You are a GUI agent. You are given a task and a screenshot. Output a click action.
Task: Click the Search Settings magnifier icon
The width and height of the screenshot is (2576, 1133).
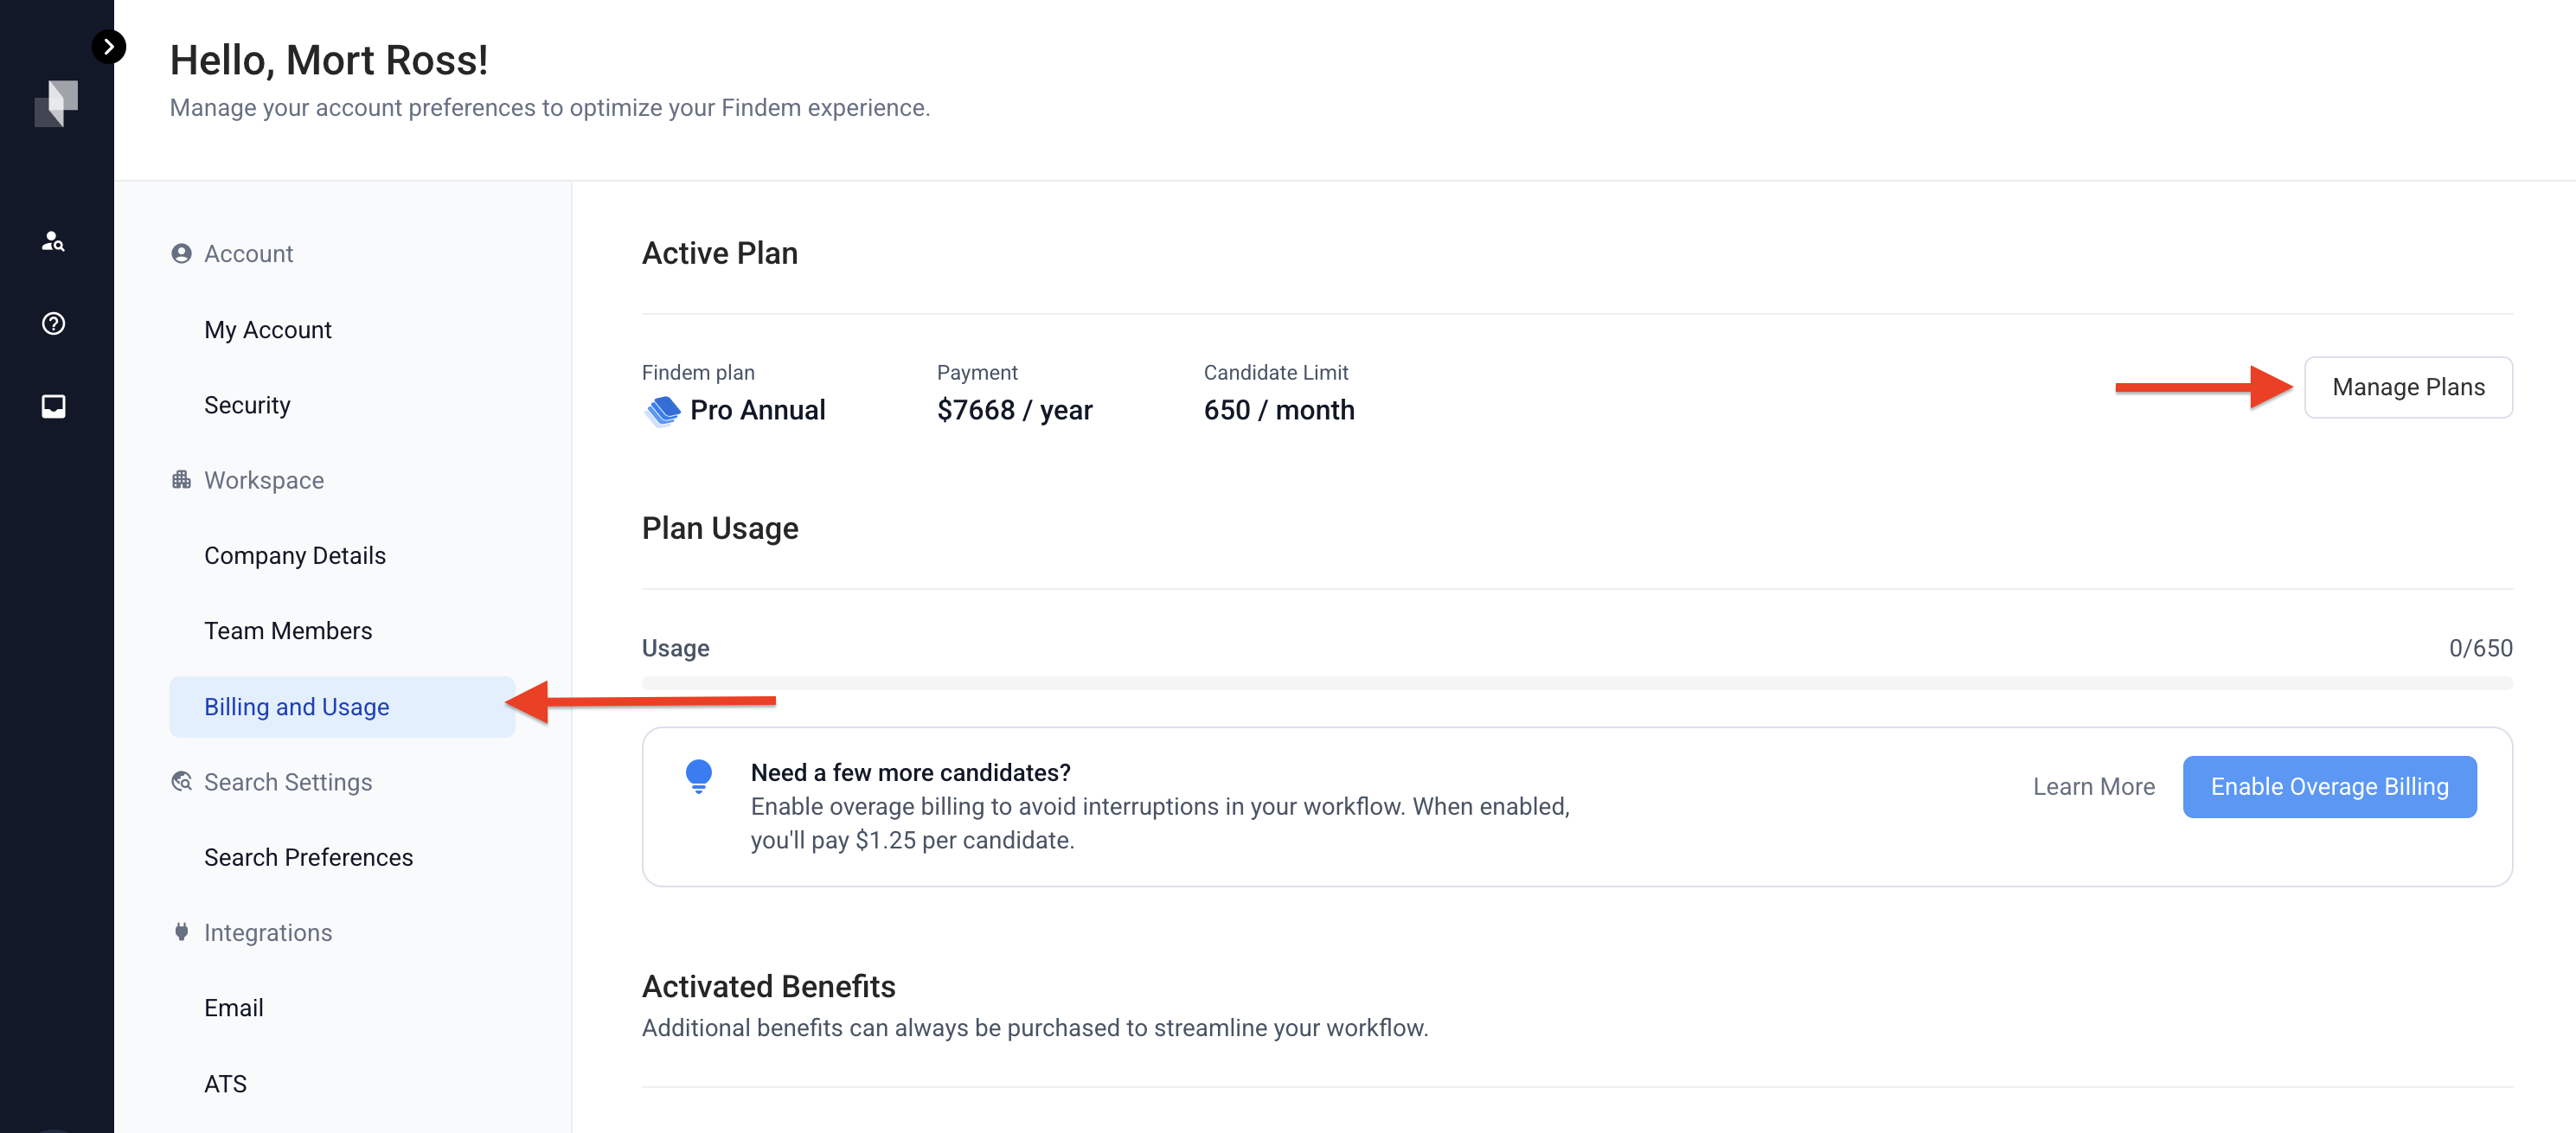pyautogui.click(x=181, y=782)
